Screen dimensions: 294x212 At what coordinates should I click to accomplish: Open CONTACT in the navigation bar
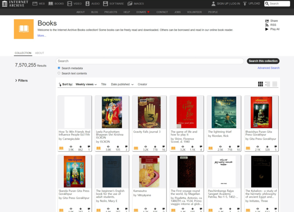pyautogui.click(x=162, y=12)
